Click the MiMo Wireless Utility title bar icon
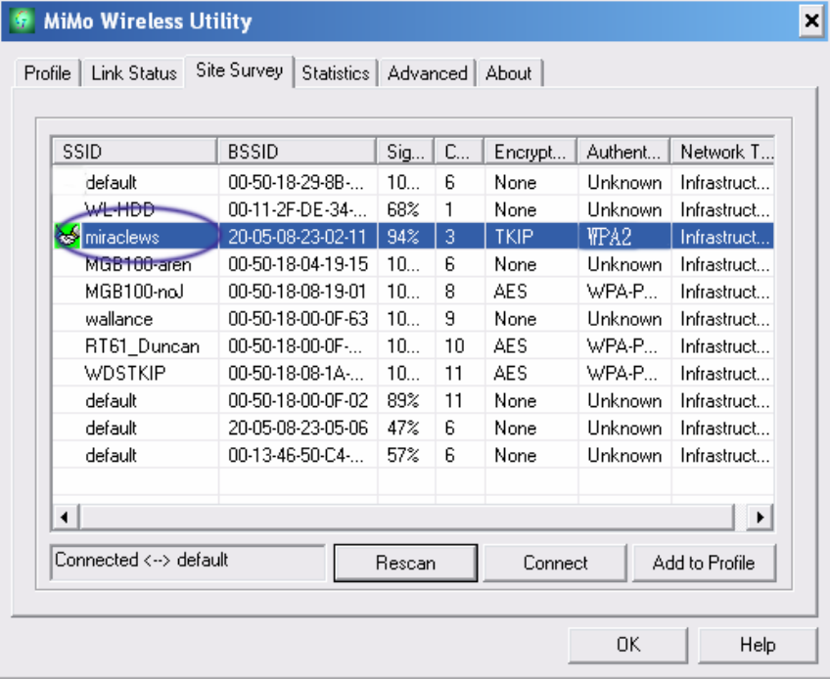Screen dimensions: 830x679 point(23,21)
